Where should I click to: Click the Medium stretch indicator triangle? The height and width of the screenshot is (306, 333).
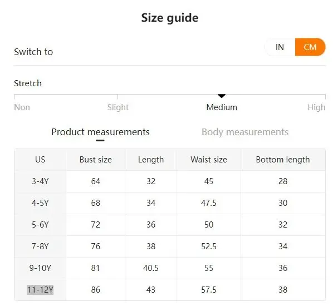(222, 96)
